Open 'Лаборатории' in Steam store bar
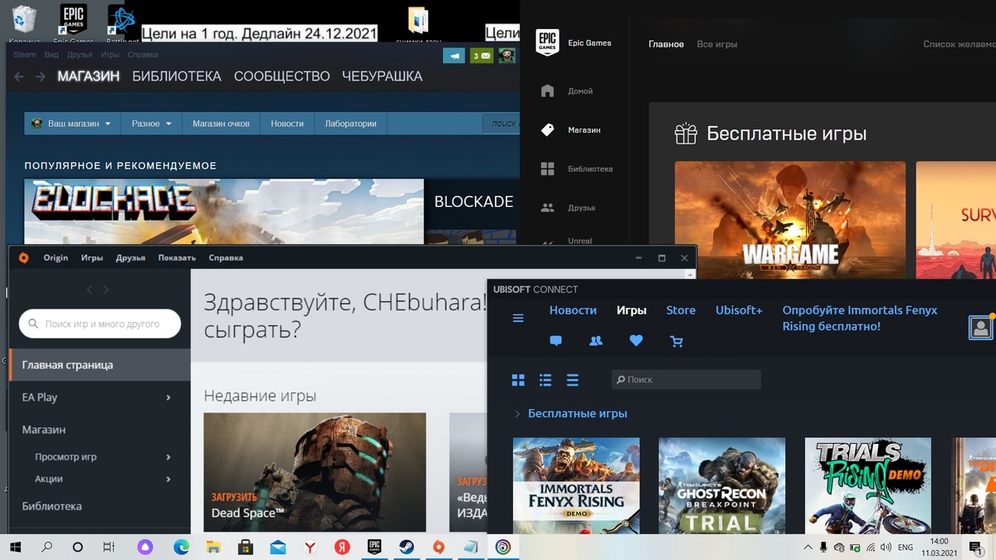The height and width of the screenshot is (560, 996). [350, 124]
